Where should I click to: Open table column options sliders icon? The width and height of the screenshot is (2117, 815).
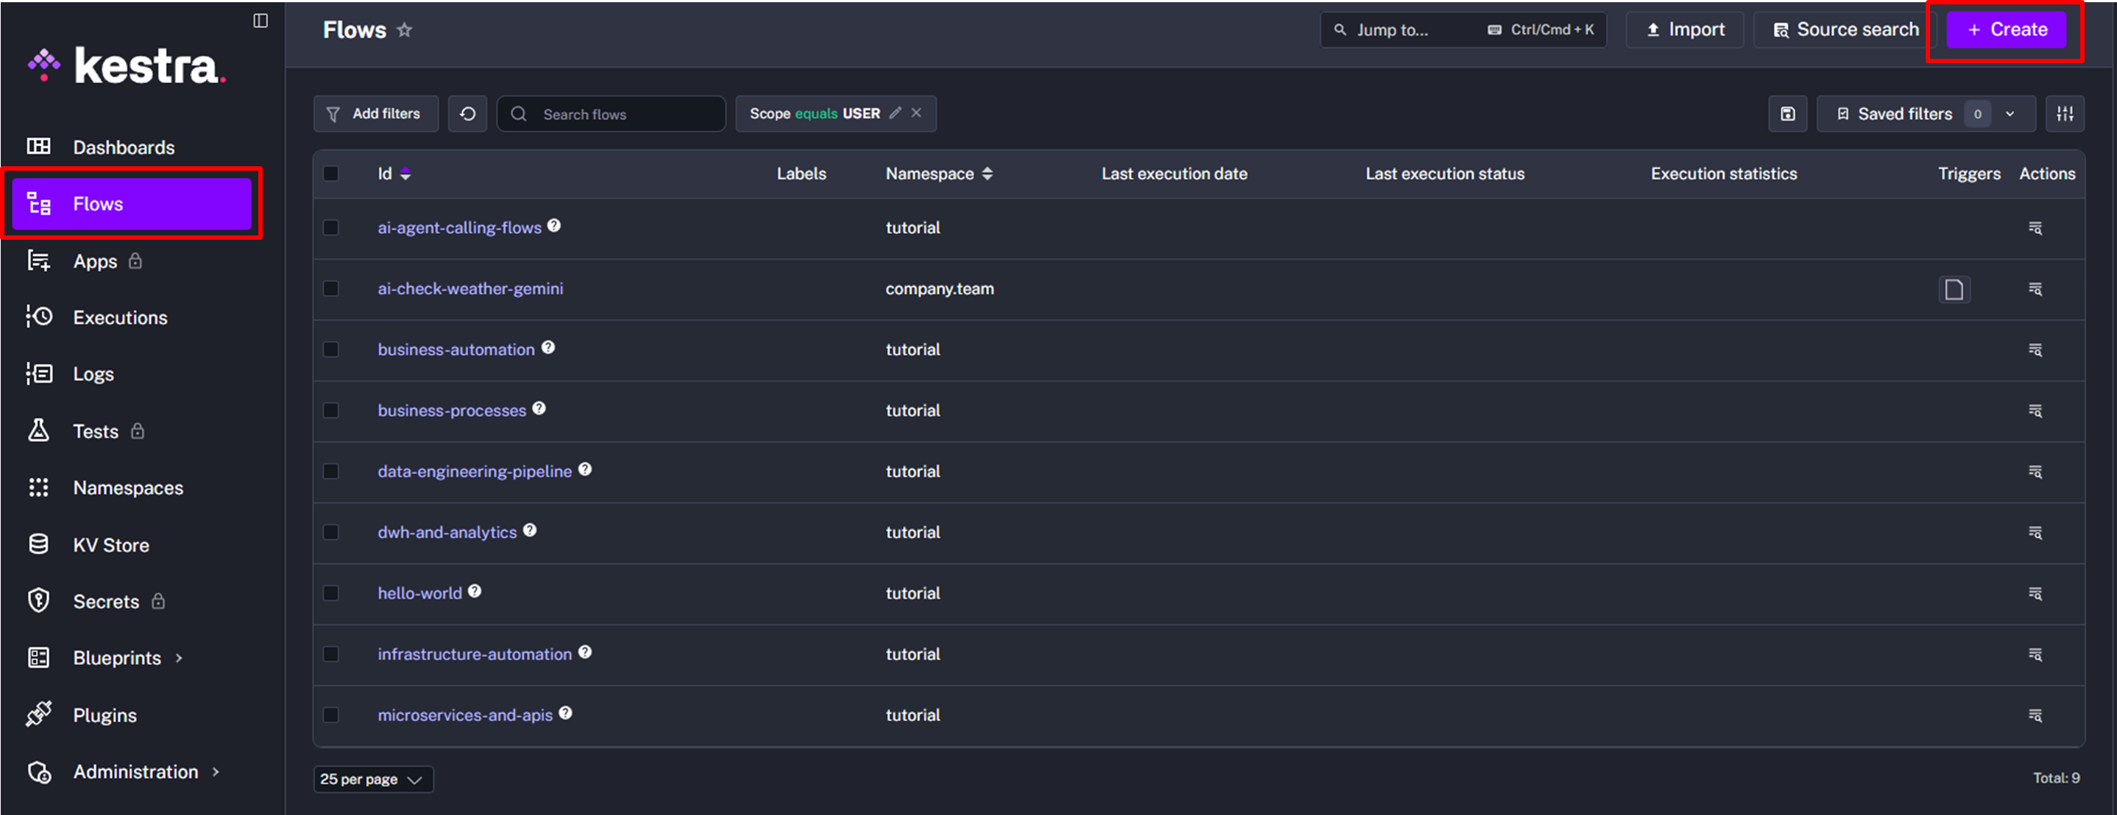(2065, 114)
